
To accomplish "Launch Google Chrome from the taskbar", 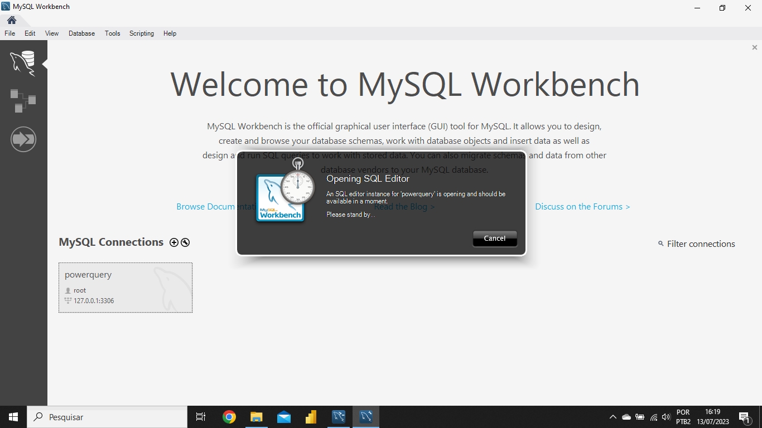I will click(x=229, y=417).
